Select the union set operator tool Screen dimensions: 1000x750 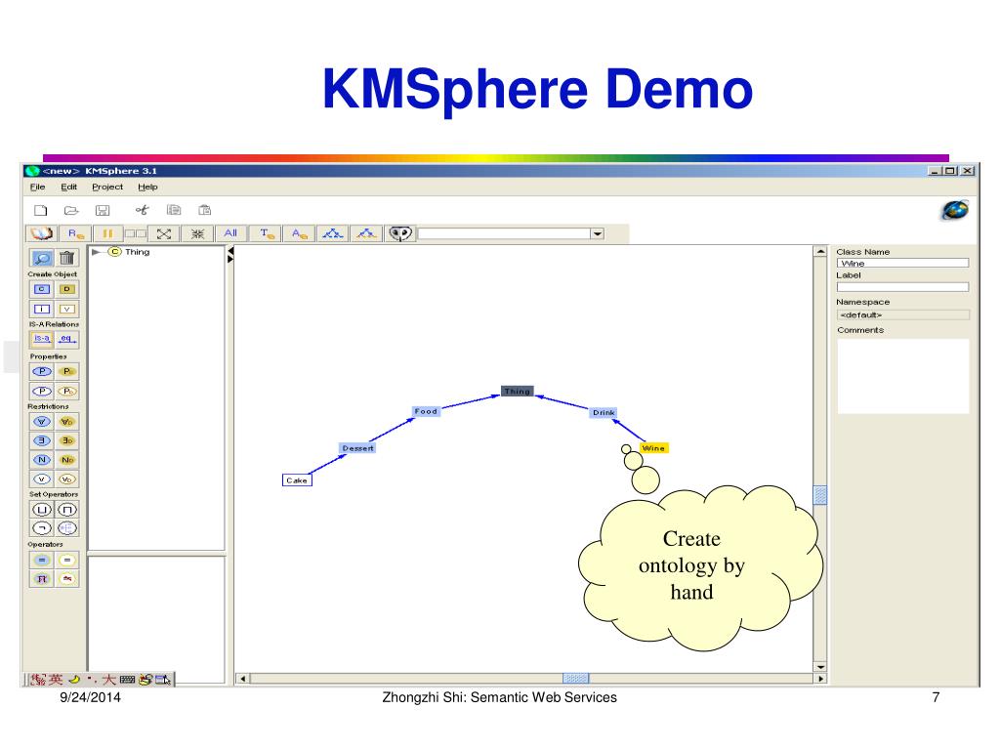42,510
